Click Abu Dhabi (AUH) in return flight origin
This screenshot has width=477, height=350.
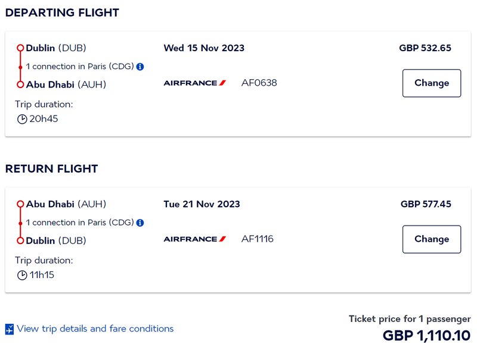coord(66,204)
